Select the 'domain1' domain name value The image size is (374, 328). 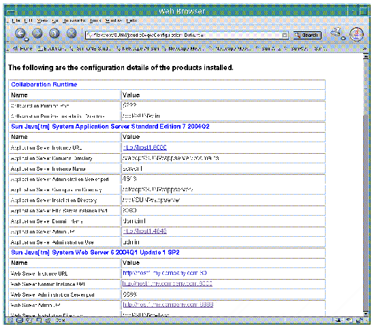coord(134,221)
